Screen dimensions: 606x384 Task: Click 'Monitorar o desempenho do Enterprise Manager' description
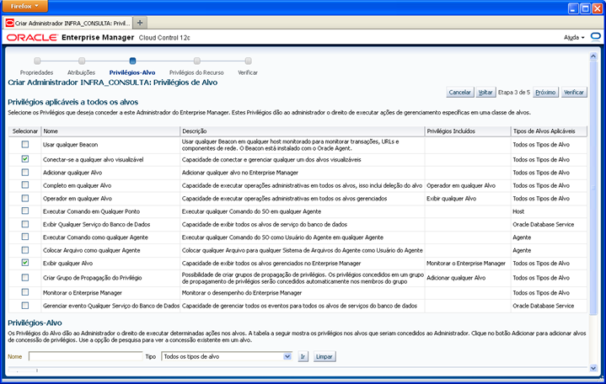tap(242, 293)
